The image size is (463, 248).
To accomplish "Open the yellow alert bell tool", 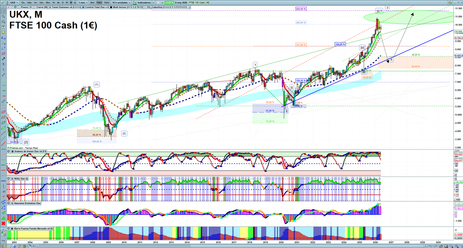I will point(3,32).
